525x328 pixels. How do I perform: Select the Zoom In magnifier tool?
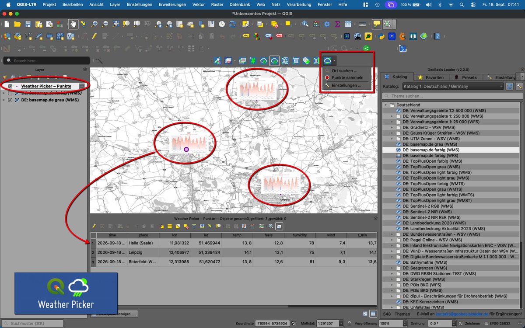click(x=94, y=24)
